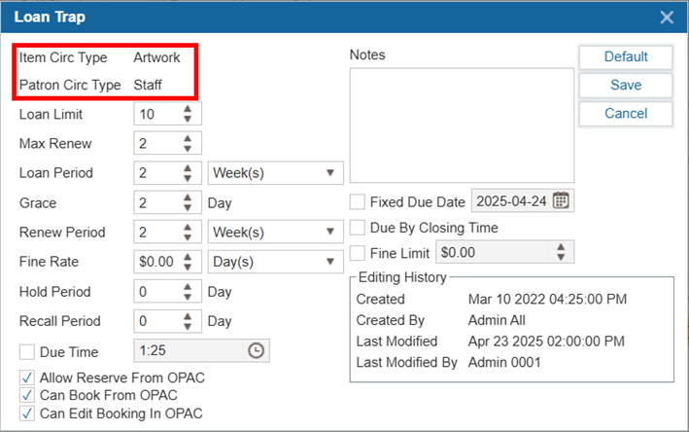Uncheck Allow Reserve From OPAC
Image resolution: width=689 pixels, height=432 pixels.
pos(27,378)
